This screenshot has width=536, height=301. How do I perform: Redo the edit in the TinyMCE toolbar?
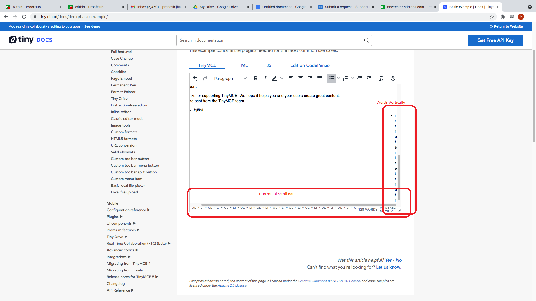click(x=205, y=78)
